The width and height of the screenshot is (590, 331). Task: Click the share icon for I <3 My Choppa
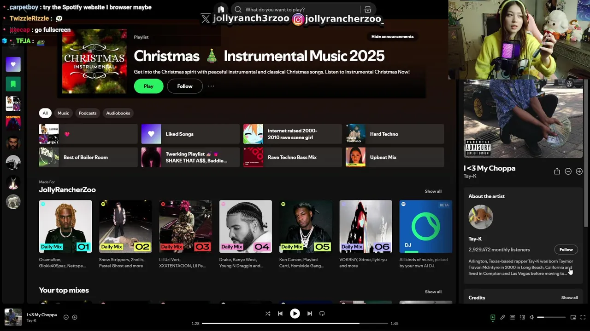pos(557,171)
